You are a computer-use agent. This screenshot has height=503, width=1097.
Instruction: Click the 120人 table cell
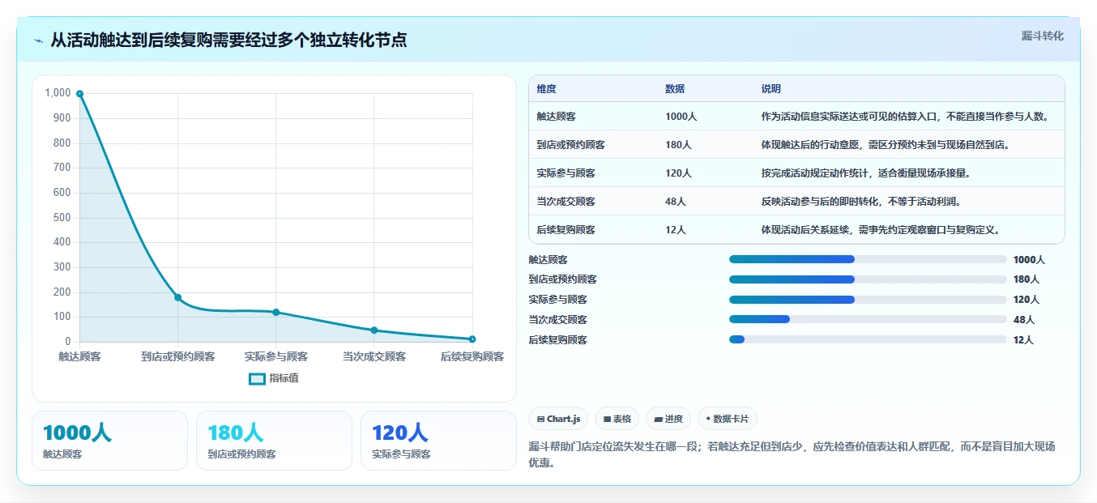coord(678,173)
